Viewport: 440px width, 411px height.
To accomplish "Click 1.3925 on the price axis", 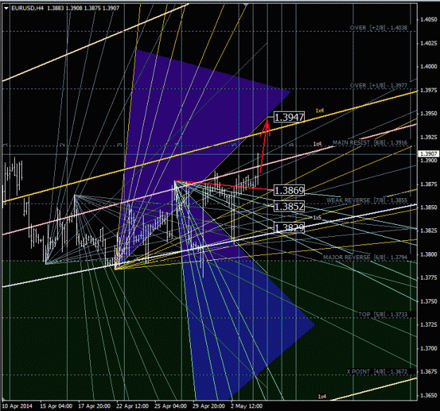I will pos(429,137).
